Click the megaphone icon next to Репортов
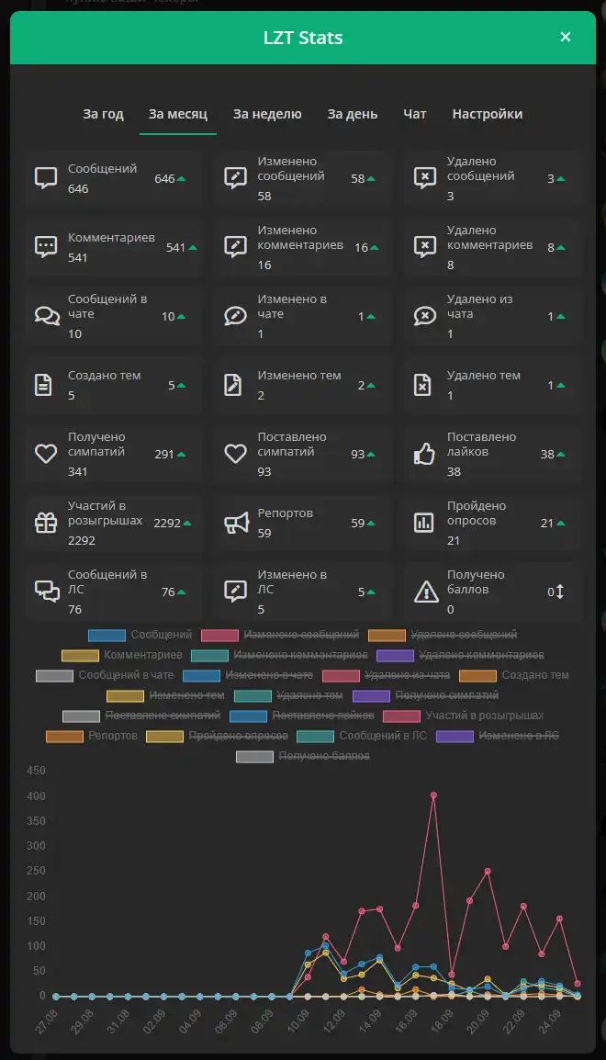The image size is (606, 1060). click(236, 523)
